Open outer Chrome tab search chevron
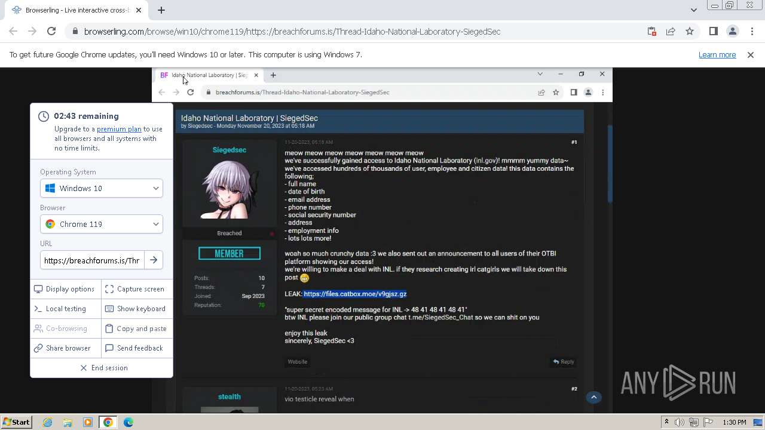This screenshot has height=430, width=765. tap(693, 10)
